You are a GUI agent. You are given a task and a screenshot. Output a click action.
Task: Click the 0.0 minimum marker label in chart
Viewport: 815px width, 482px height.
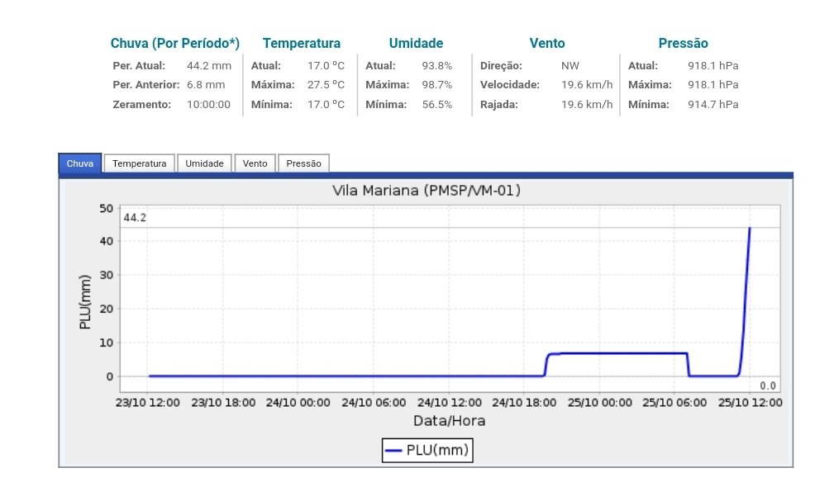coord(768,385)
